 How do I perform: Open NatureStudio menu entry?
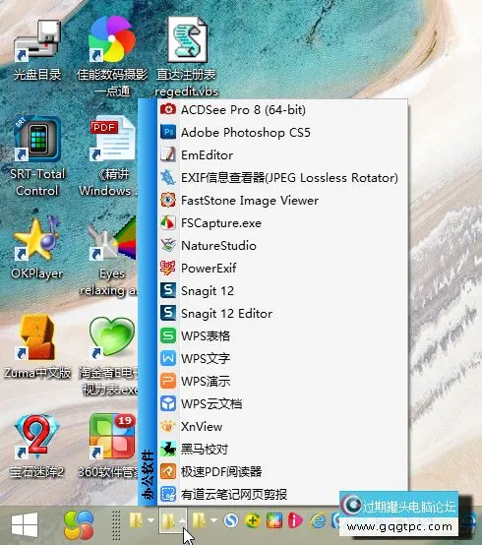(x=282, y=245)
